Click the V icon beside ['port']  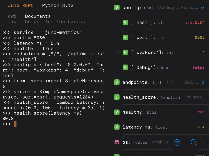tap(125, 37)
